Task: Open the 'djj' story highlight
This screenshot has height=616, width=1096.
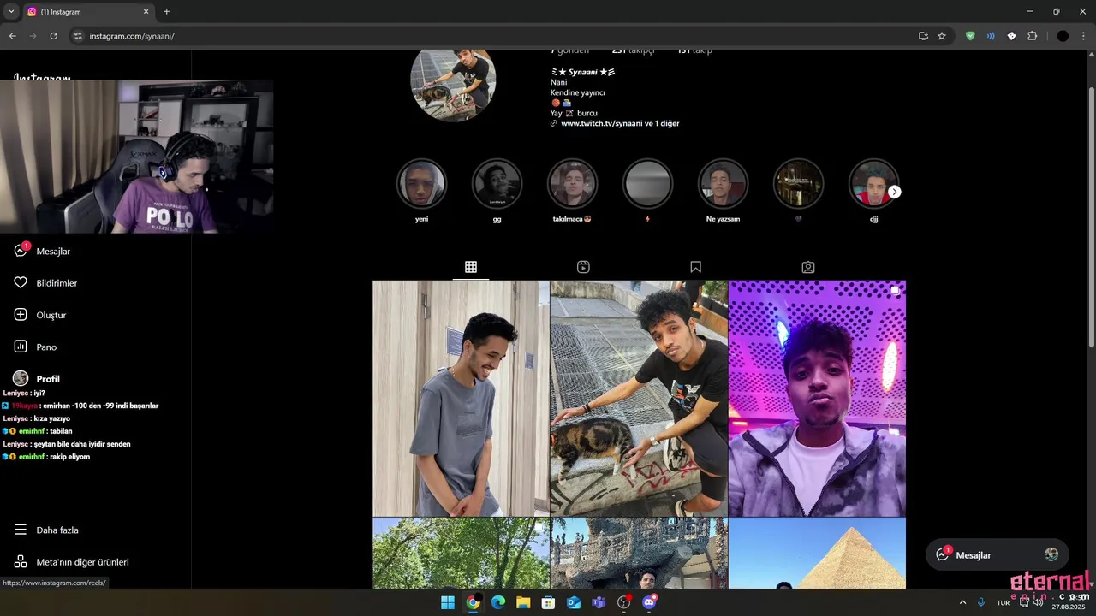Action: (873, 184)
